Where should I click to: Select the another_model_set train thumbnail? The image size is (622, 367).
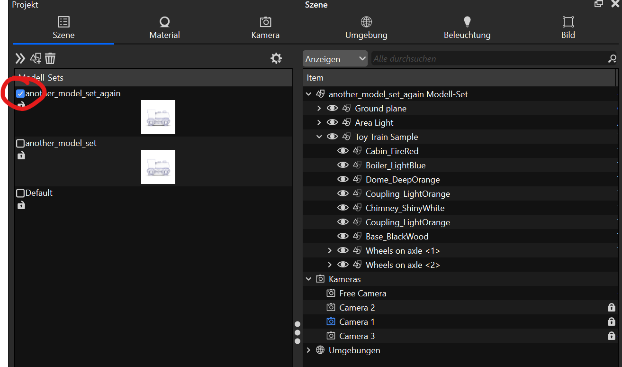tap(158, 167)
